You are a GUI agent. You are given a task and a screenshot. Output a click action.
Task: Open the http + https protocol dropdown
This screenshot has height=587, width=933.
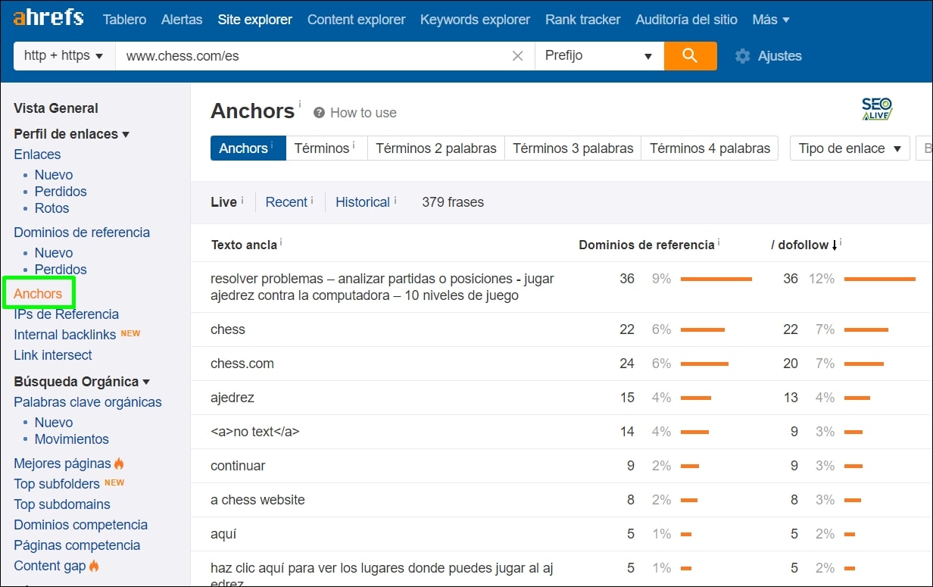click(x=63, y=55)
